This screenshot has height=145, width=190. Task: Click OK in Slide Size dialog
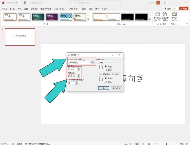coord(104,88)
